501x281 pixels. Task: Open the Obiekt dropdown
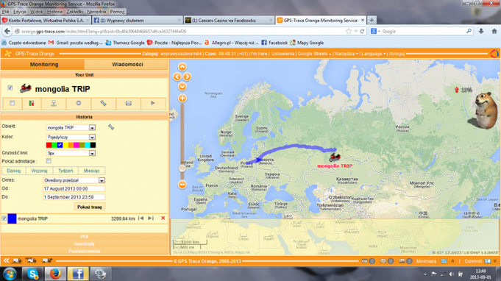(x=92, y=128)
